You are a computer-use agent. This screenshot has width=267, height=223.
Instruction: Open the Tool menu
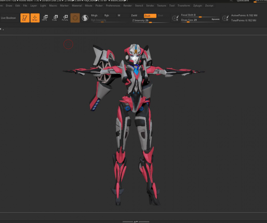172,6
